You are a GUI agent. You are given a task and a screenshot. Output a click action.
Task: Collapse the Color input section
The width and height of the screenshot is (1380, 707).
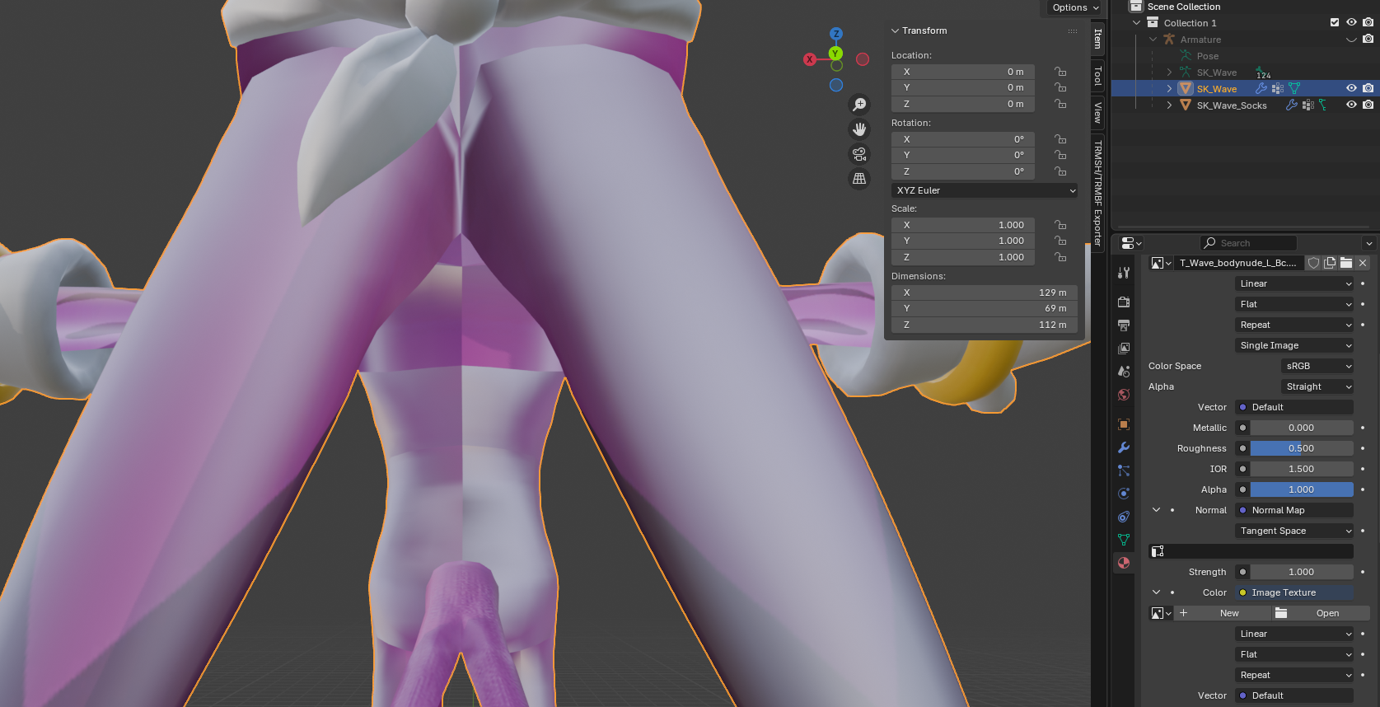[x=1156, y=592]
